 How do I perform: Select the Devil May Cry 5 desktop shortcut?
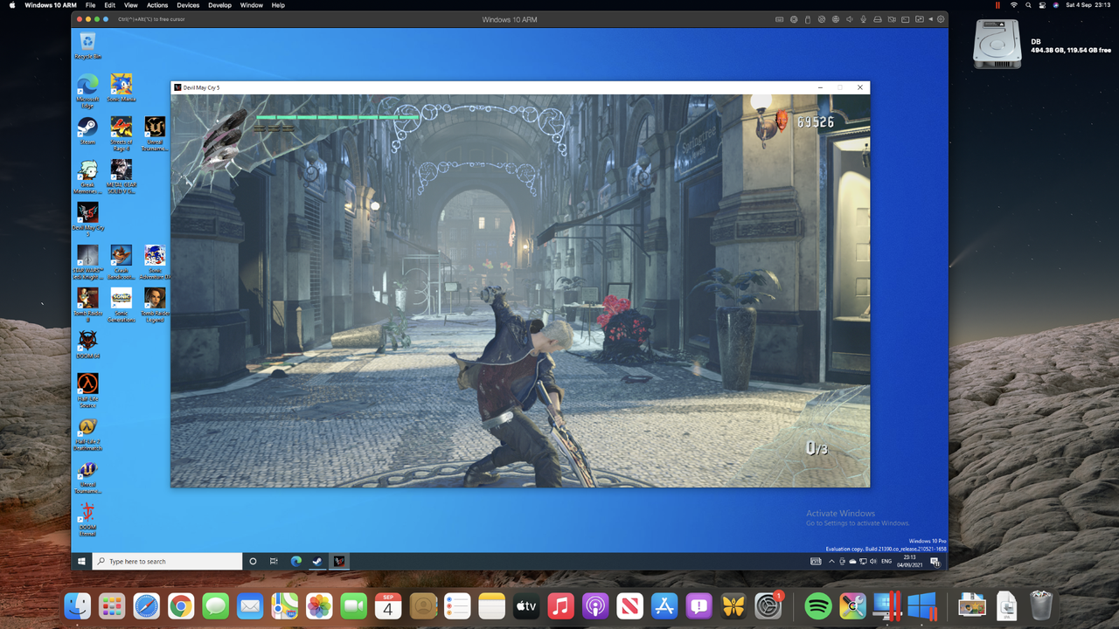[x=87, y=219]
